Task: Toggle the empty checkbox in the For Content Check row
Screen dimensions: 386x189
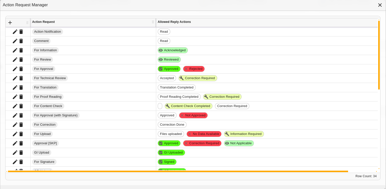Action: point(160,106)
